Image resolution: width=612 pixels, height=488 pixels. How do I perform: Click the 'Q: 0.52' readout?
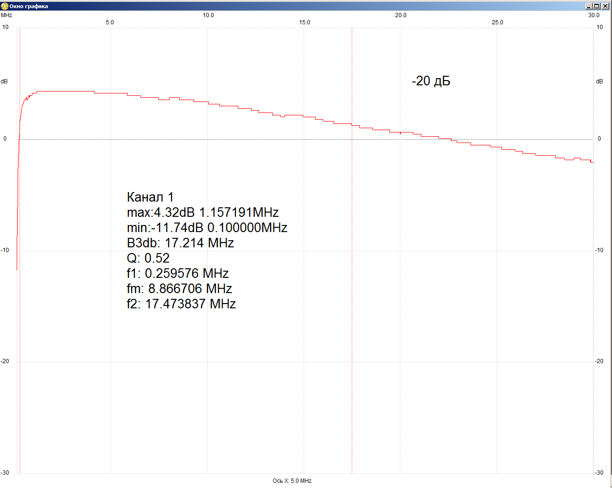pos(148,258)
